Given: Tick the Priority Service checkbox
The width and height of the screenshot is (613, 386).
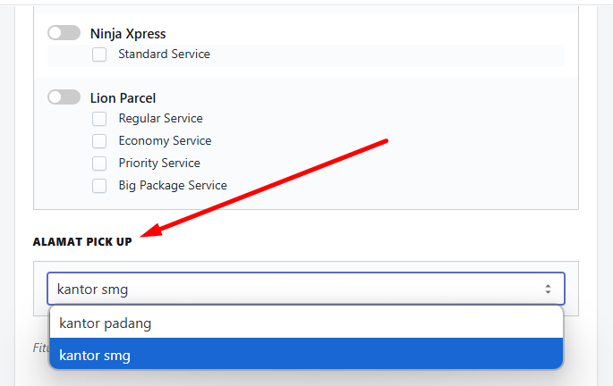Looking at the screenshot, I should tap(99, 164).
